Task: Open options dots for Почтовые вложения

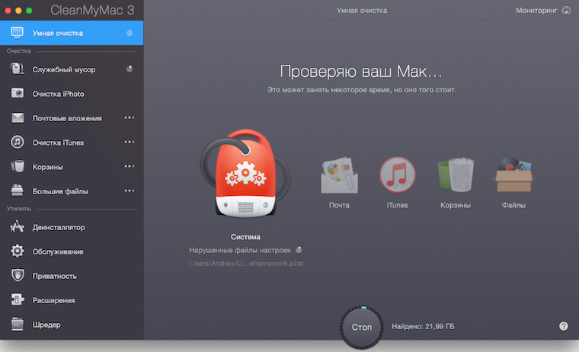Action: 130,117
